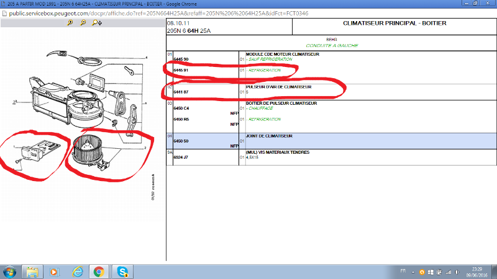This screenshot has height=279, width=497.
Task: Open the power plug tray icon
Action: coord(439,272)
